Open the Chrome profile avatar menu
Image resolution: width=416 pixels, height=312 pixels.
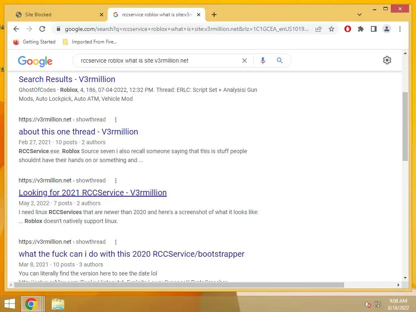pos(387,29)
